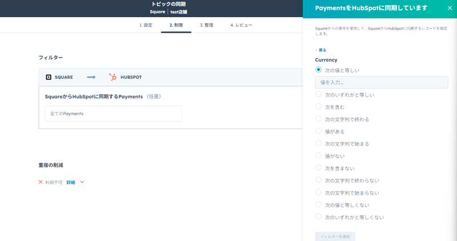
Task: Select the 次のいずれかと等しい radio option
Action: click(x=319, y=95)
